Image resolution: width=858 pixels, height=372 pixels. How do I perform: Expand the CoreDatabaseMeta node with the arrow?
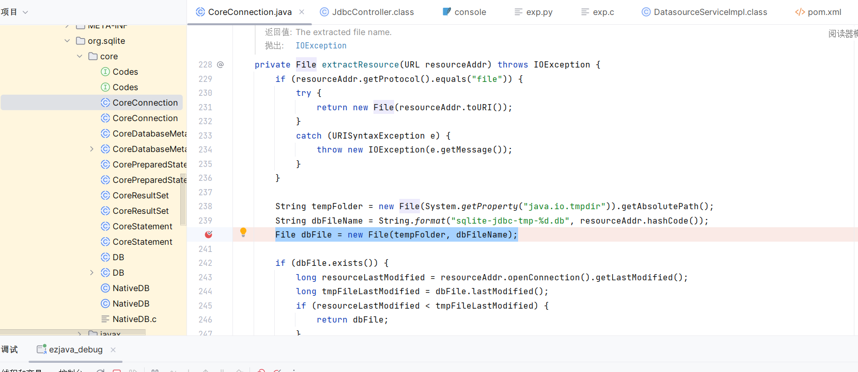tap(92, 149)
